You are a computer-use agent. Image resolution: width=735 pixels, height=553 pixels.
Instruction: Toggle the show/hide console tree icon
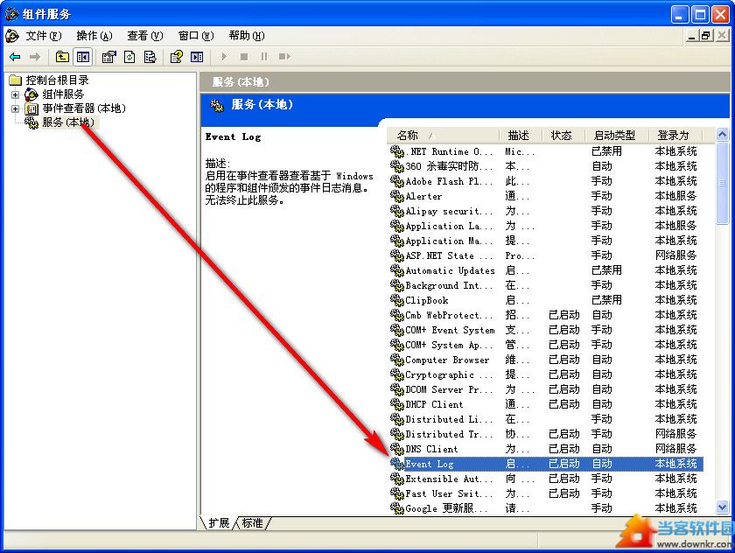pyautogui.click(x=83, y=57)
